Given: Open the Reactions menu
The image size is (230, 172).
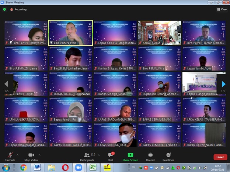Looking at the screenshot, I should click(x=168, y=156).
